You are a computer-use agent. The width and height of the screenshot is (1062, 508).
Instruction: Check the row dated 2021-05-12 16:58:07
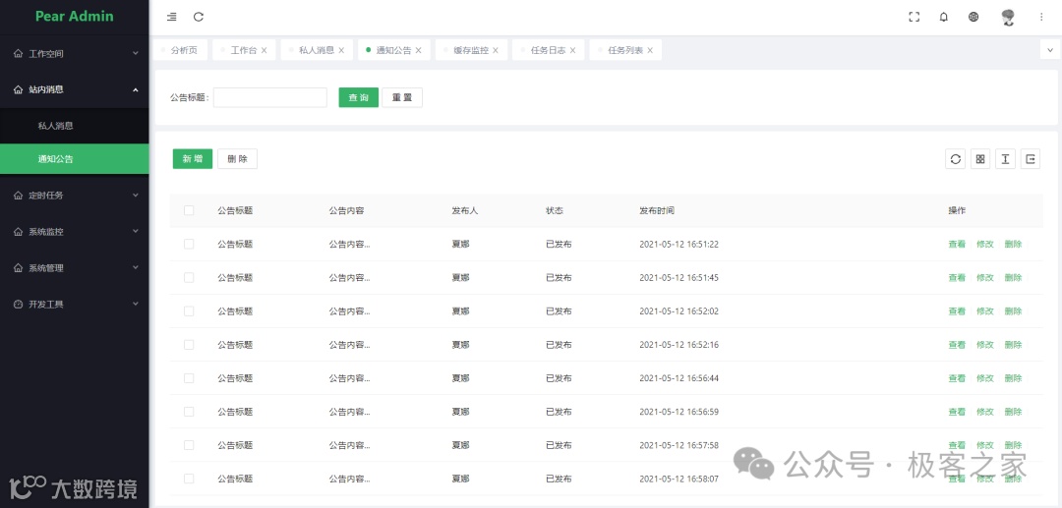189,479
